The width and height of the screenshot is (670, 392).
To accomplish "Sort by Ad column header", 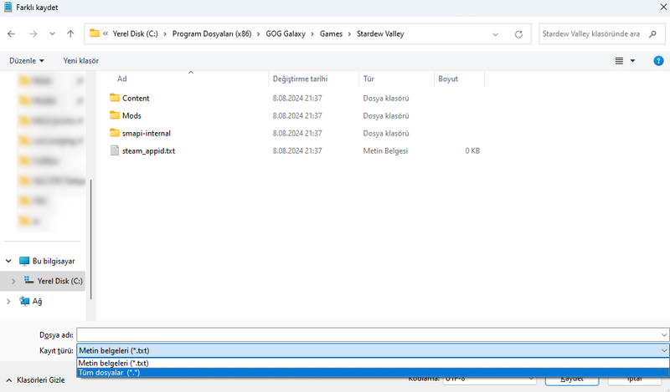I will (x=121, y=79).
